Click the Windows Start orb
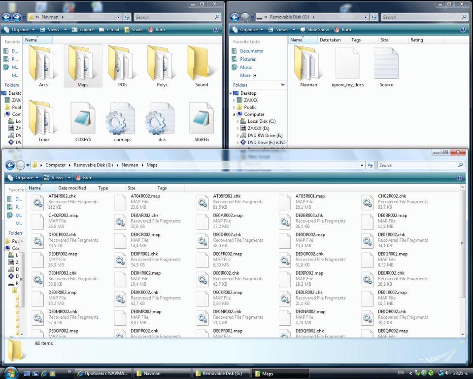Viewport: 473px width, 379px height. pyautogui.click(x=11, y=373)
